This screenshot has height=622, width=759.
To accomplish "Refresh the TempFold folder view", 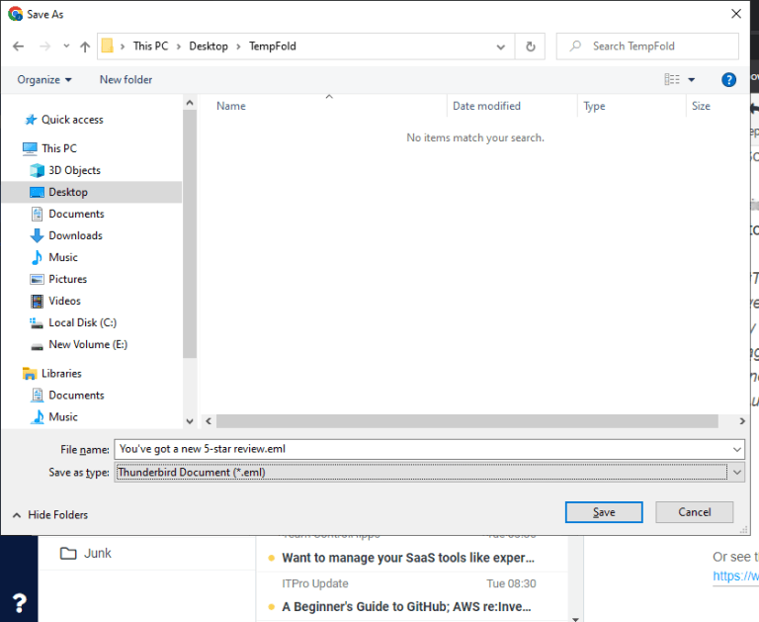I will pyautogui.click(x=531, y=46).
